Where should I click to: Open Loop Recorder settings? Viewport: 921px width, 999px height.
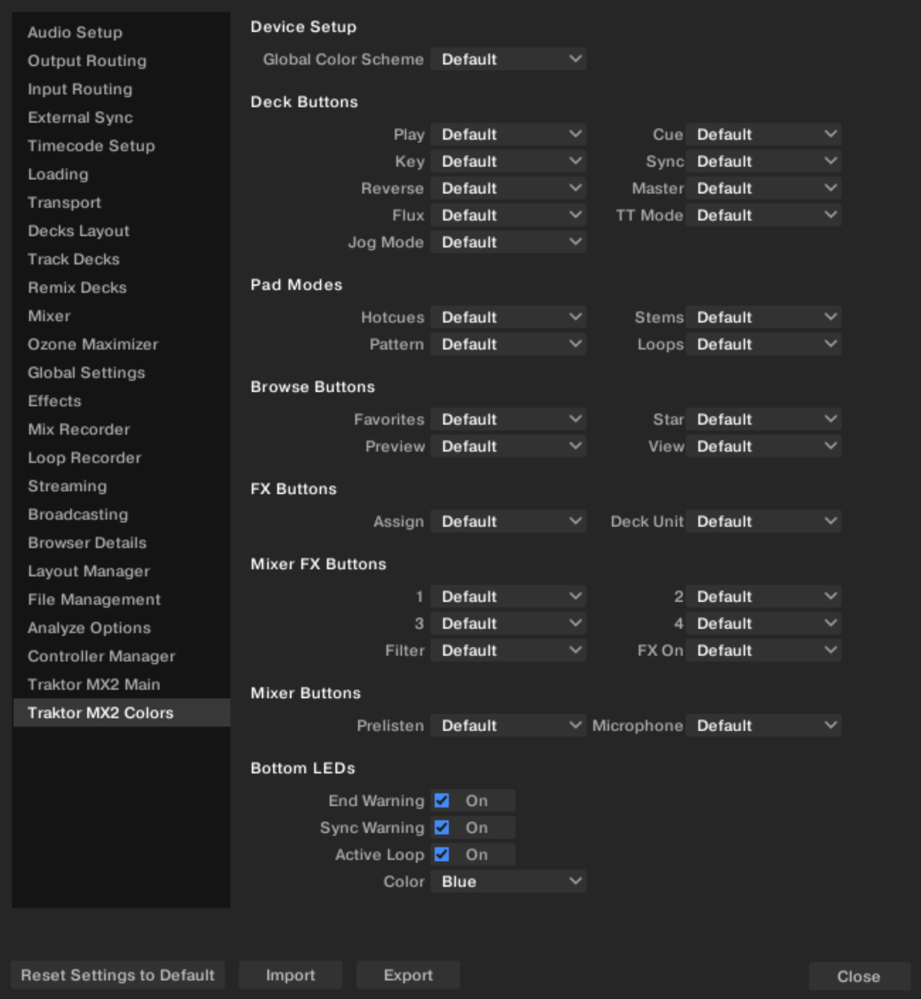click(122, 457)
